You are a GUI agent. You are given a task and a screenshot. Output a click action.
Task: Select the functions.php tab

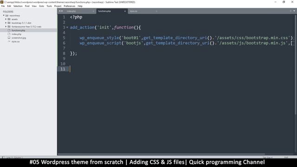tap(111, 11)
